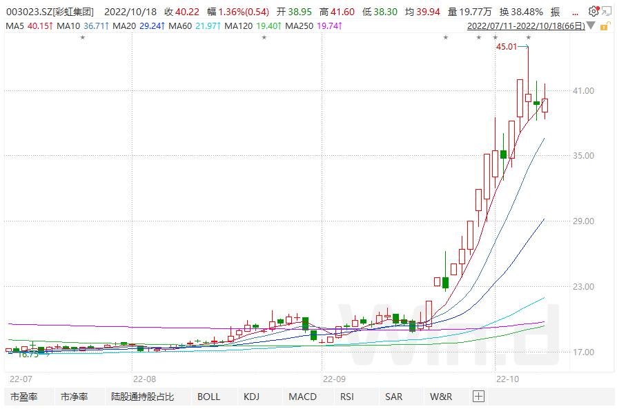Image resolution: width=617 pixels, height=409 pixels.
Task: Click the average price 均 39.94
Action: click(x=422, y=12)
